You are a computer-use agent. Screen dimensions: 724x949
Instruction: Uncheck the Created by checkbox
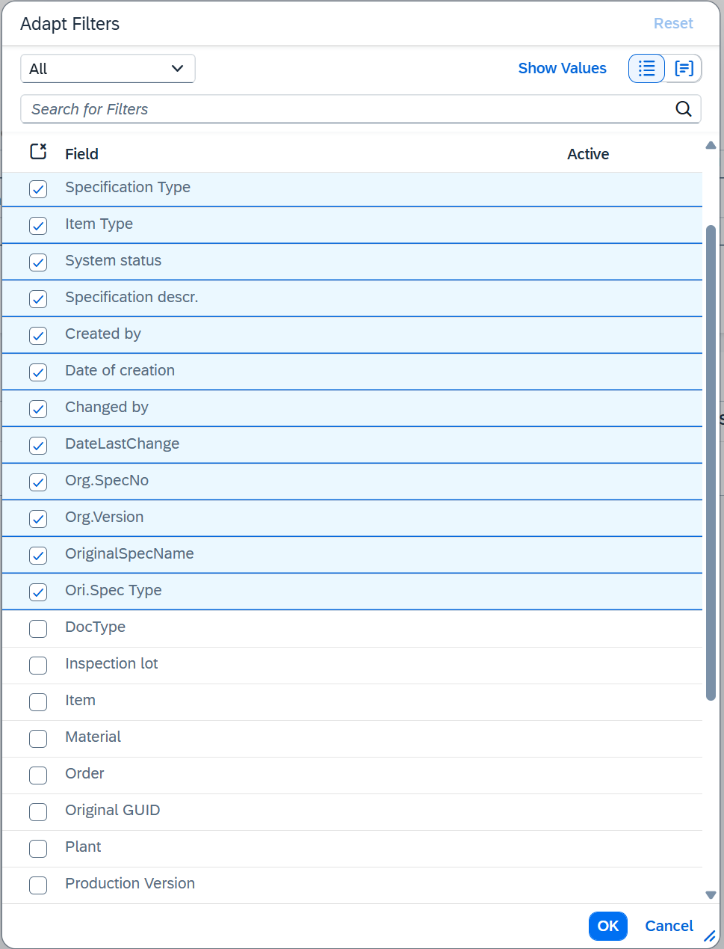(x=38, y=336)
